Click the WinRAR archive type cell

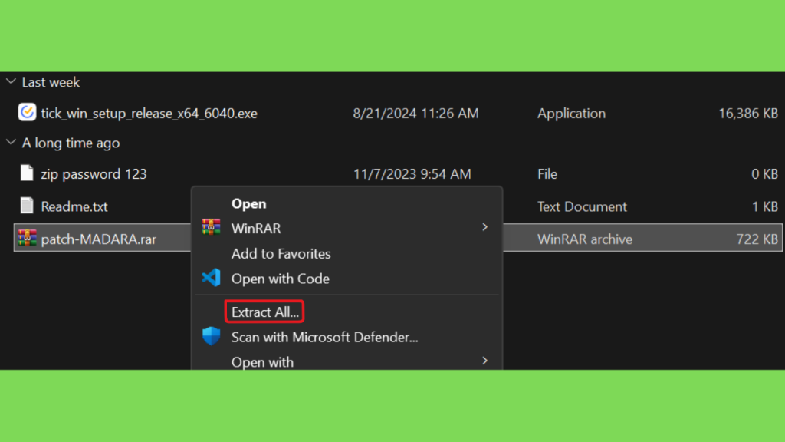tap(585, 239)
